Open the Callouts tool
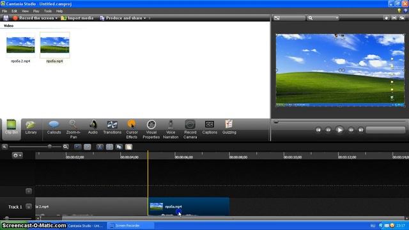 (x=54, y=127)
